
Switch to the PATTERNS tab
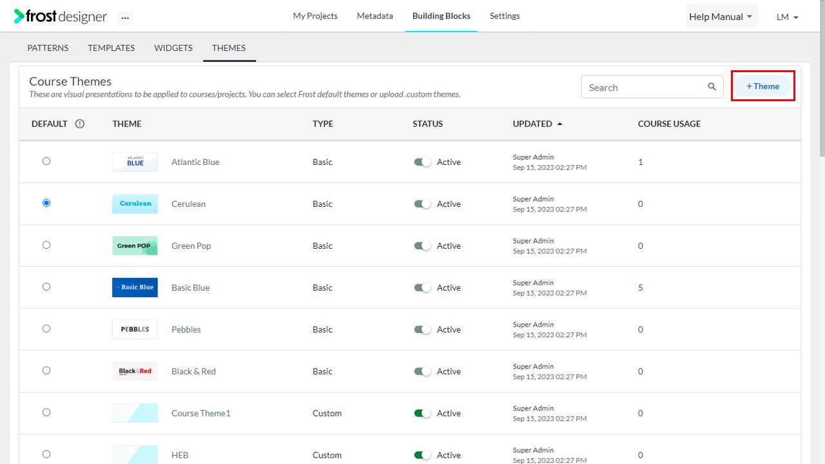click(x=48, y=48)
